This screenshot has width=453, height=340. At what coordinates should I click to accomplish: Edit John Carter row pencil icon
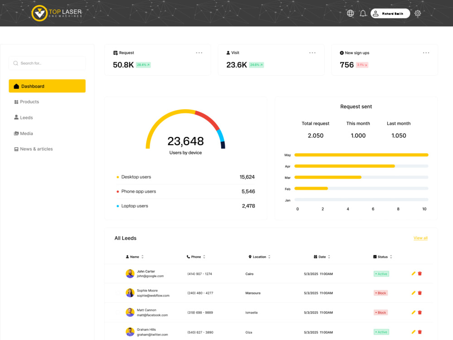[x=414, y=273]
